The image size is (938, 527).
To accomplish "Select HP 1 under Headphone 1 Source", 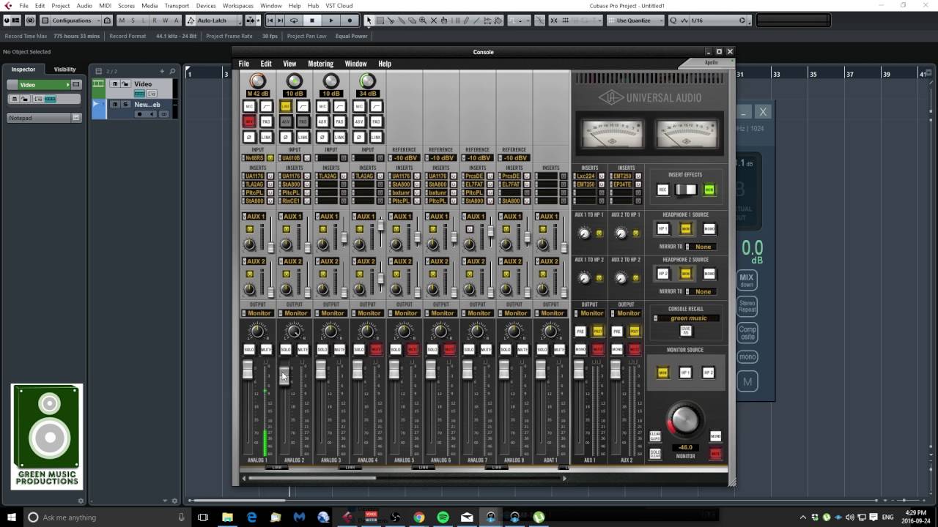I will pyautogui.click(x=662, y=229).
